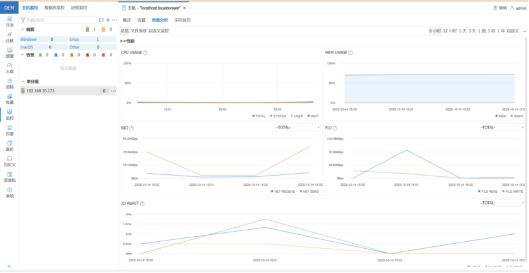Image resolution: width=529 pixels, height=273 pixels.
Task: Open the 告警 alert module in sidebar
Action: point(10,130)
